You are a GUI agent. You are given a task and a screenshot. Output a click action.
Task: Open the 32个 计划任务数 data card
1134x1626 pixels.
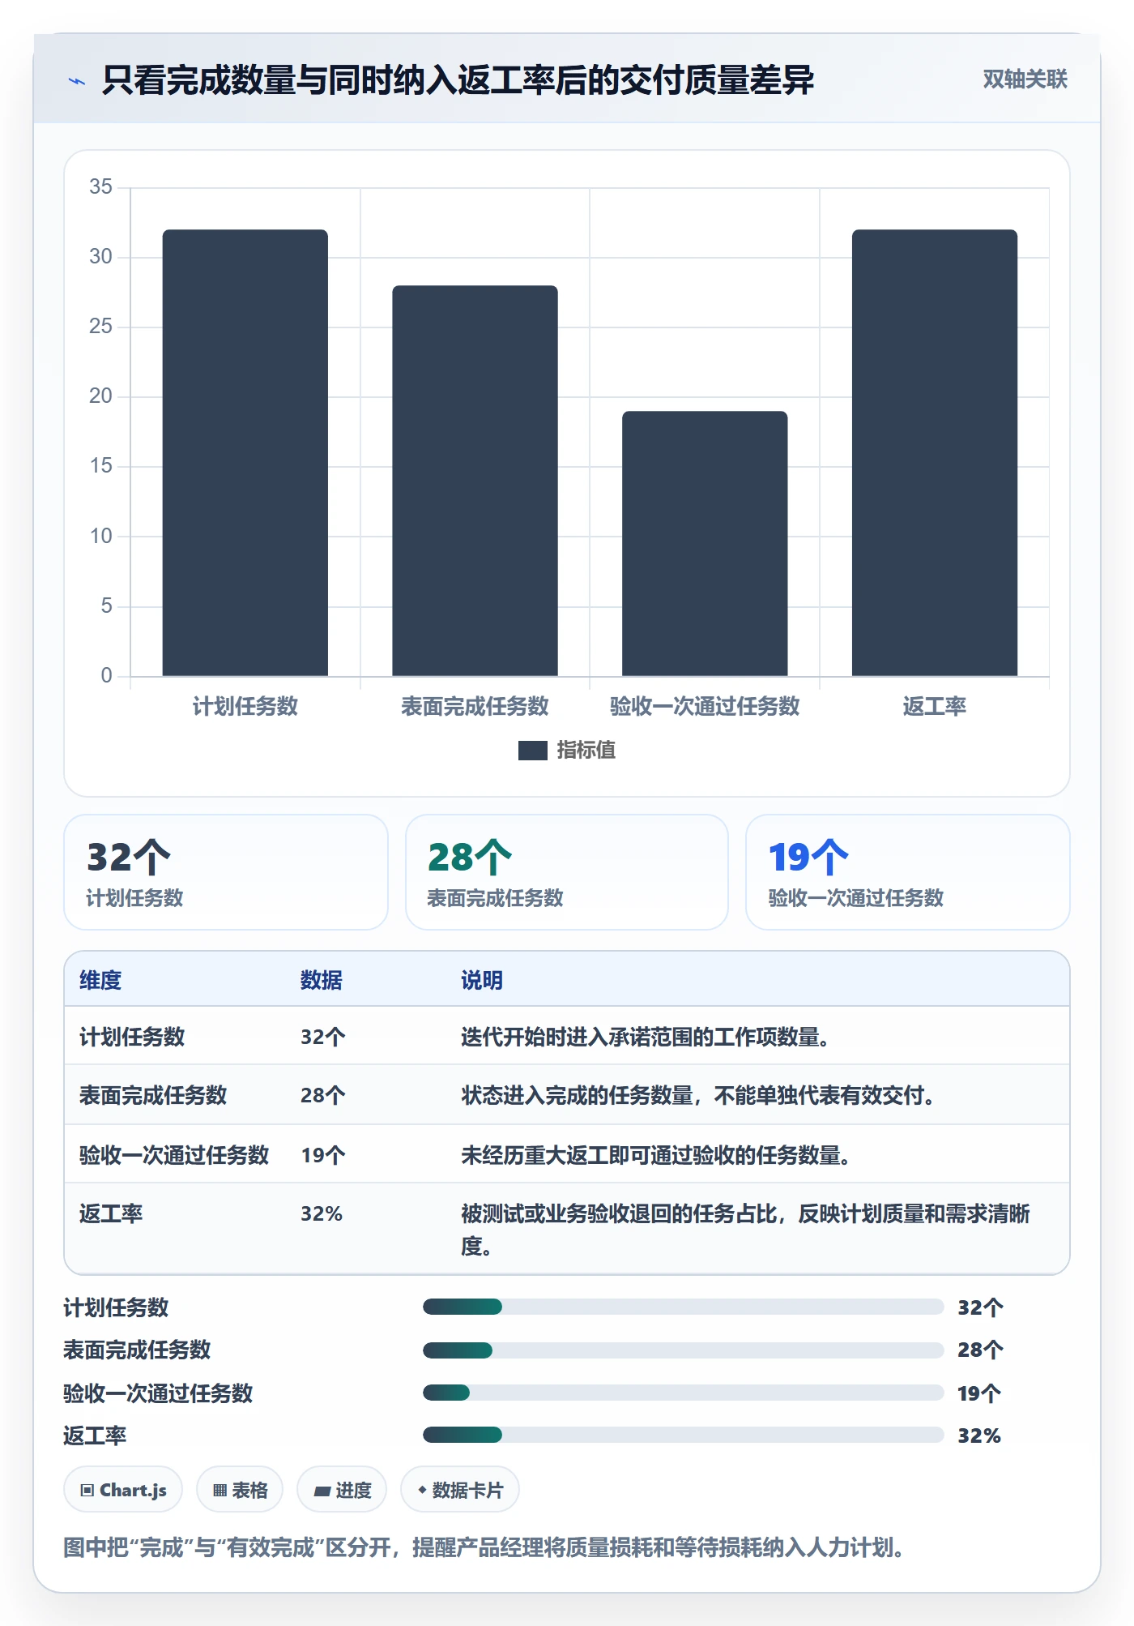coord(226,872)
